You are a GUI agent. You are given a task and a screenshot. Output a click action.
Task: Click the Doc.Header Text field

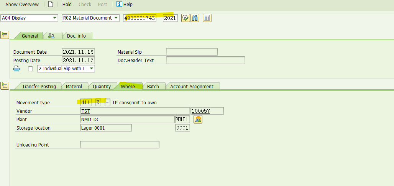[205, 60]
